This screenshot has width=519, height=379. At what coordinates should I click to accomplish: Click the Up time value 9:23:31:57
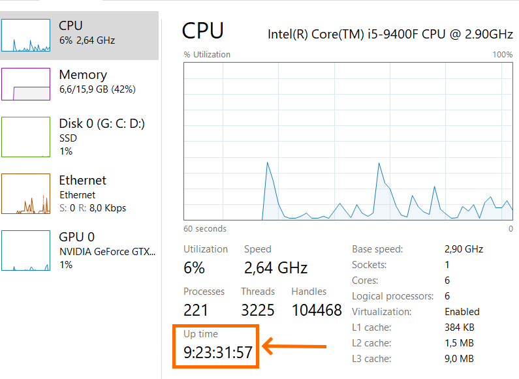(218, 353)
